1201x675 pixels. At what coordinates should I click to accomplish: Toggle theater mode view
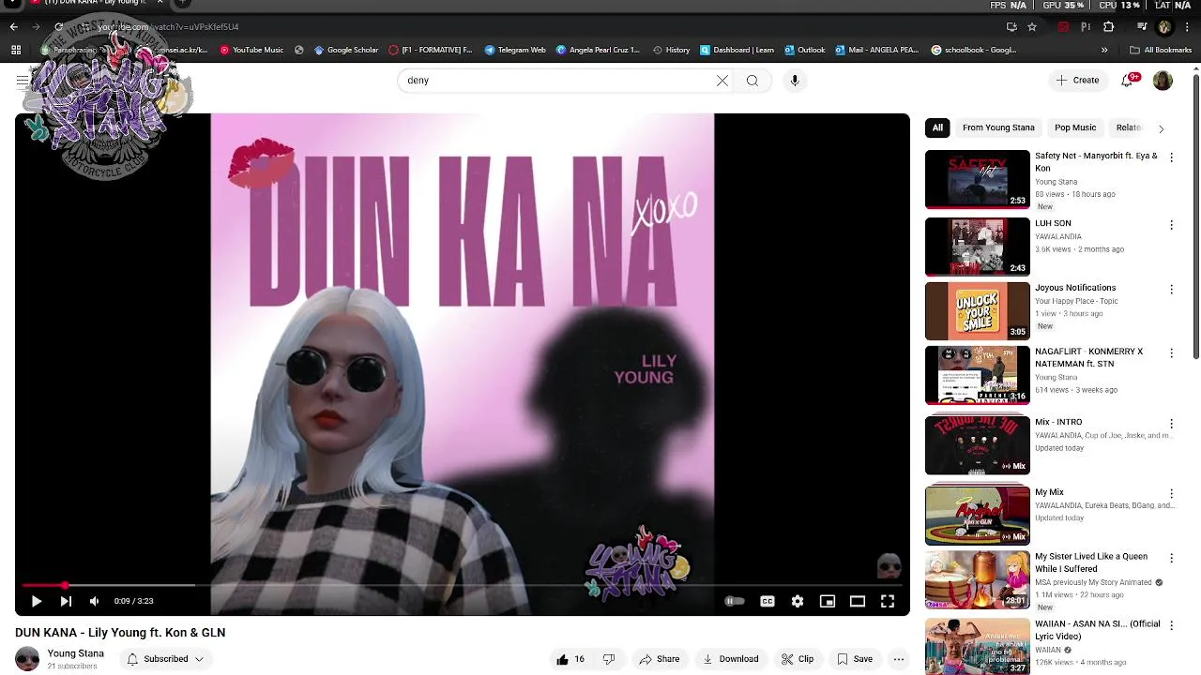click(858, 601)
